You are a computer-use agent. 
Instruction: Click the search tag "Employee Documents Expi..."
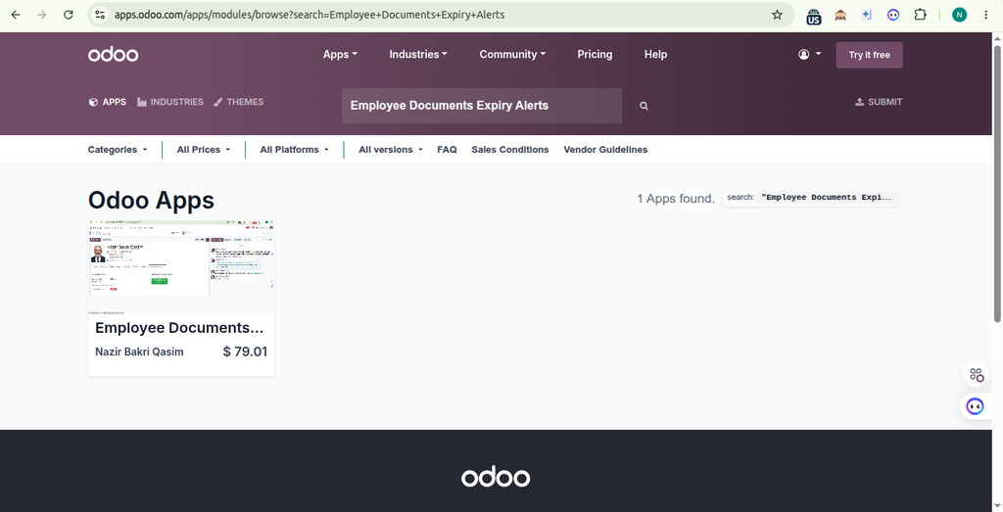[x=811, y=198]
